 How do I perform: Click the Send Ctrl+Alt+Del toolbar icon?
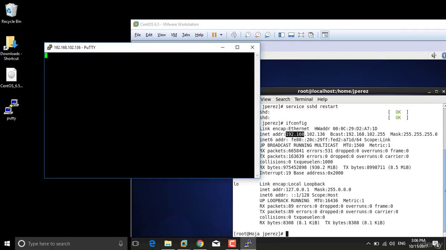(234, 35)
